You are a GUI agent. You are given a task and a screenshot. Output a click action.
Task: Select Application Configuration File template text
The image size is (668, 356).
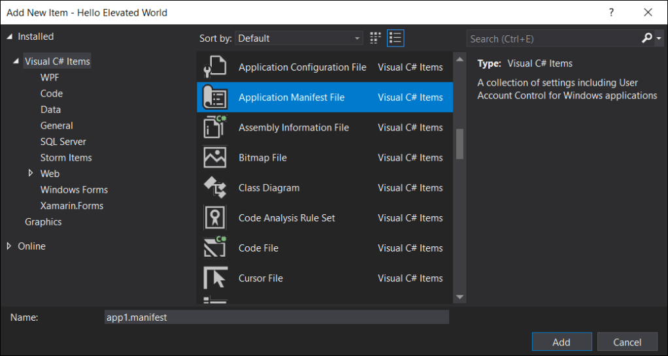(303, 67)
